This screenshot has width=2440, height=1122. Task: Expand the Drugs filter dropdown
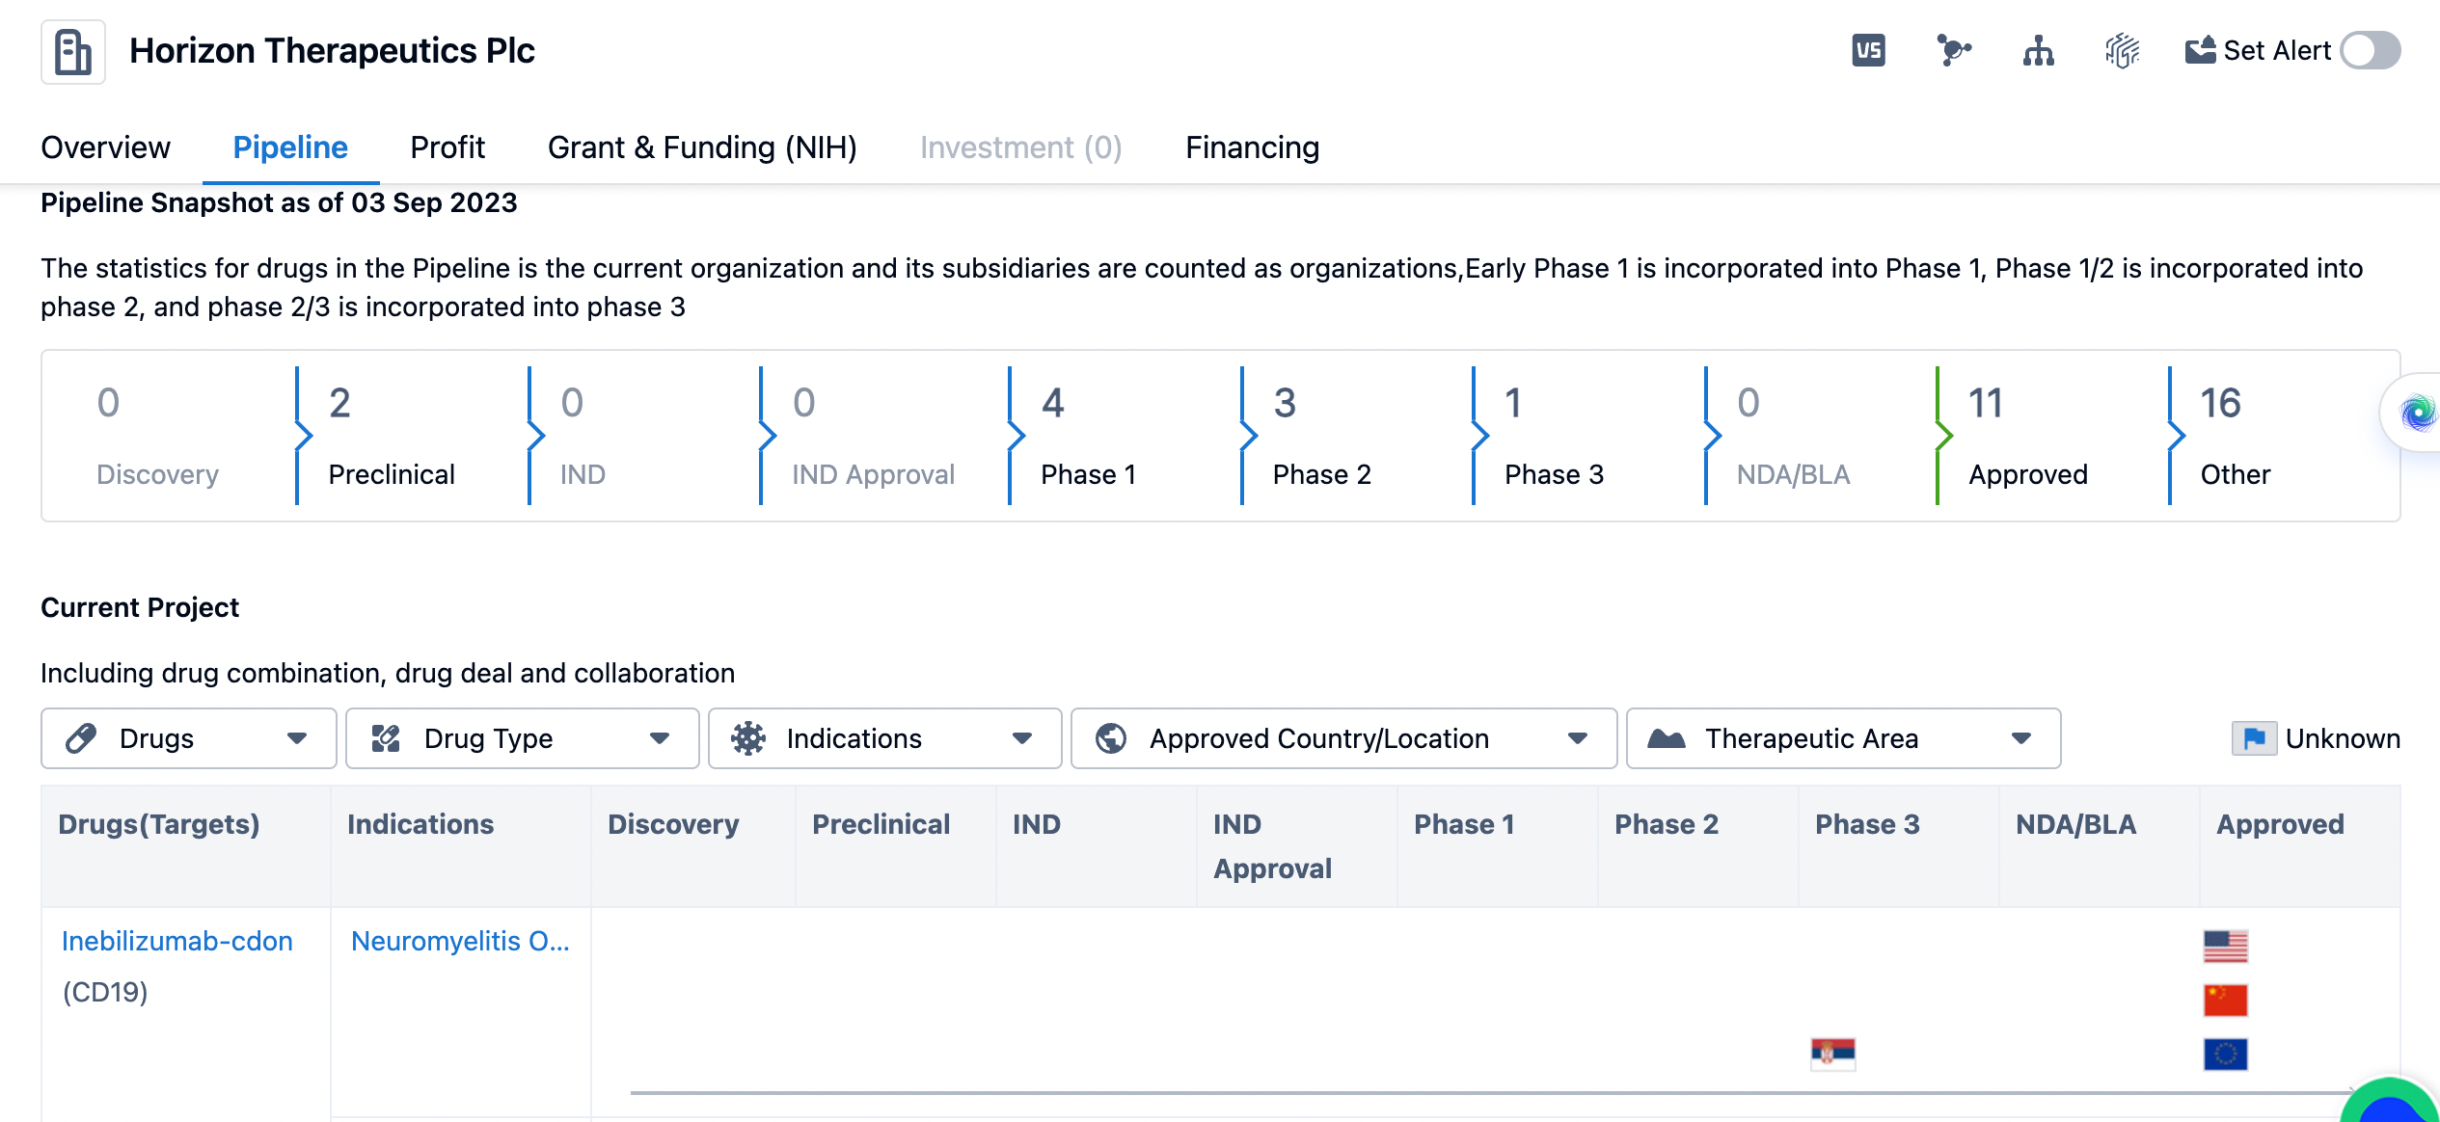(188, 738)
